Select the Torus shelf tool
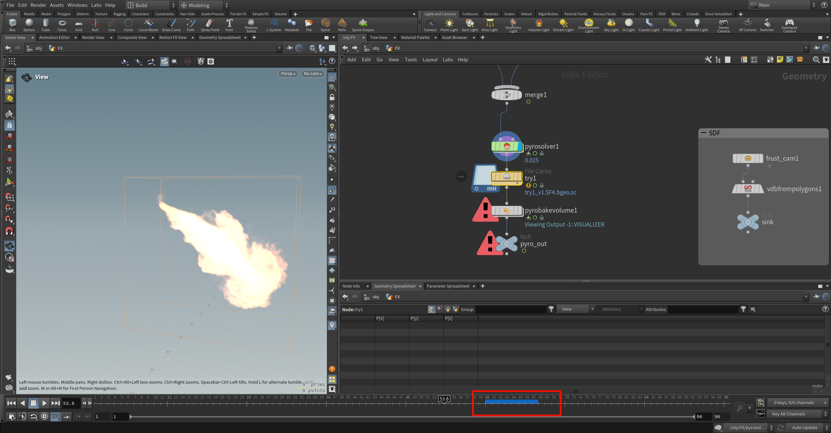Image resolution: width=831 pixels, height=433 pixels. pos(62,25)
